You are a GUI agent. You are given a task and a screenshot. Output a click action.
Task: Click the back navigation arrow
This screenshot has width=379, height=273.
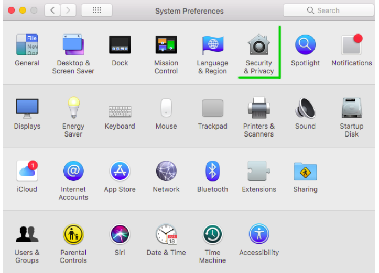(x=52, y=10)
